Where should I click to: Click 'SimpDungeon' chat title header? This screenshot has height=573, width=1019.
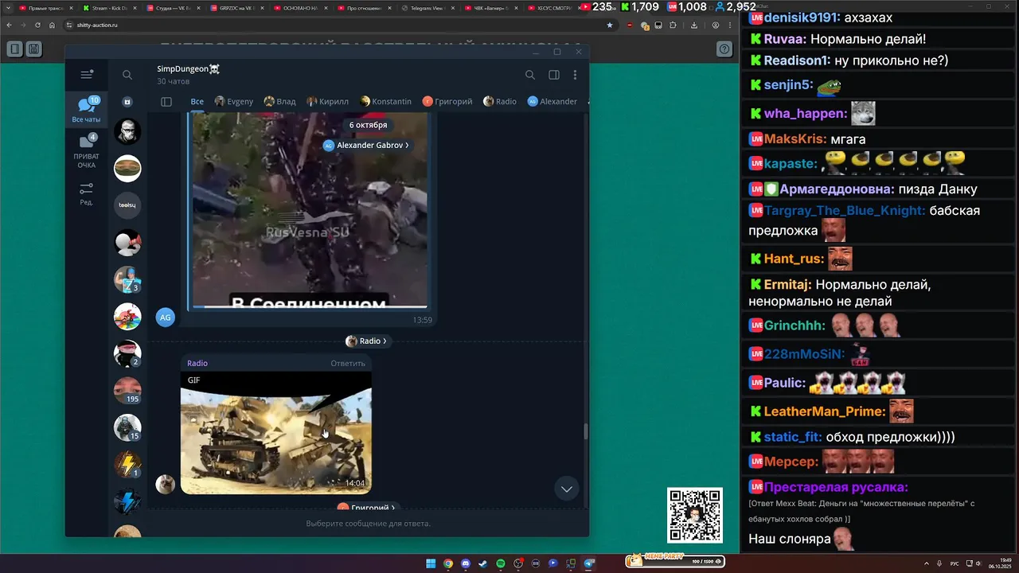click(x=188, y=69)
